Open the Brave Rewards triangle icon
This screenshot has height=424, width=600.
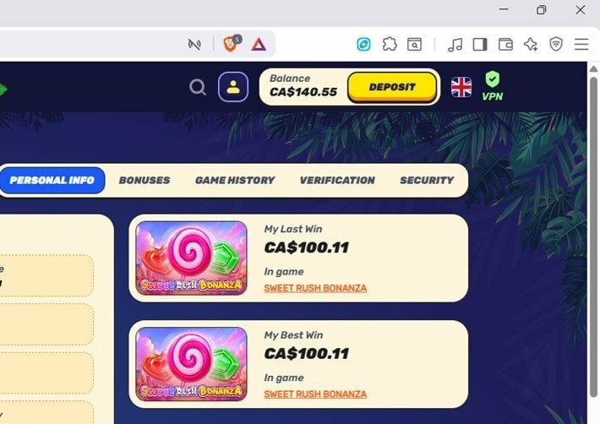(259, 45)
